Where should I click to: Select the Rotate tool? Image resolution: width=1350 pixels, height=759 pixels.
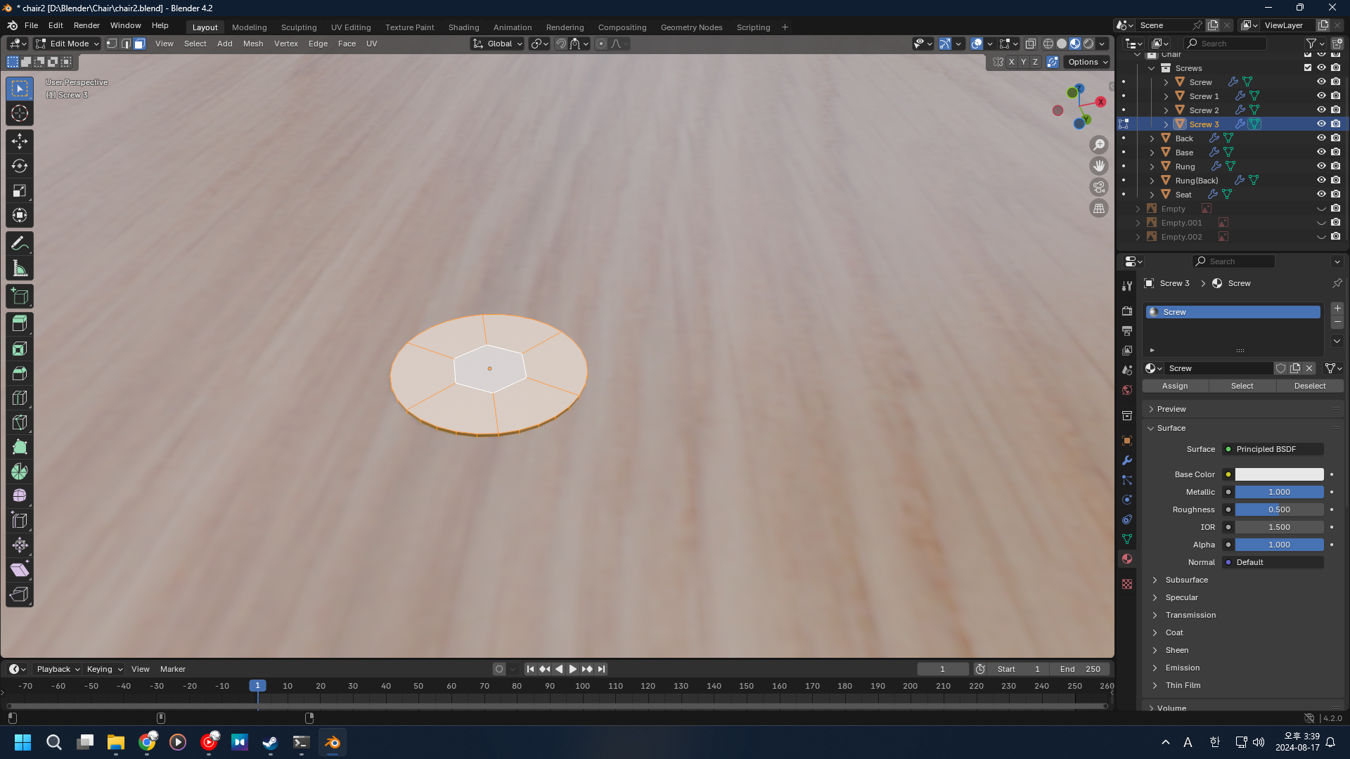20,166
